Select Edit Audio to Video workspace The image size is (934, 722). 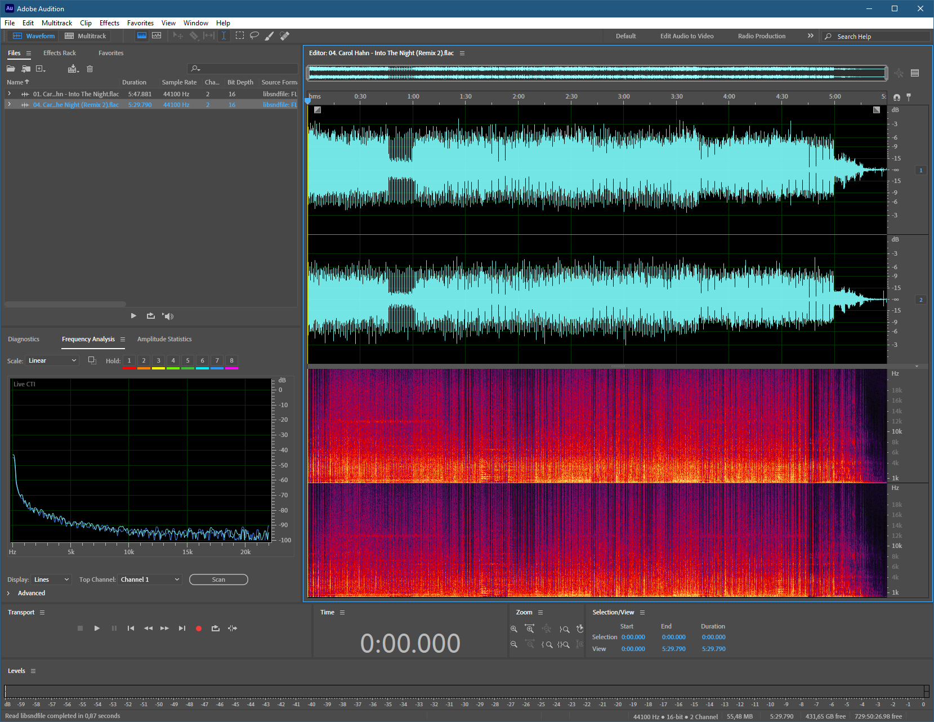coord(687,36)
